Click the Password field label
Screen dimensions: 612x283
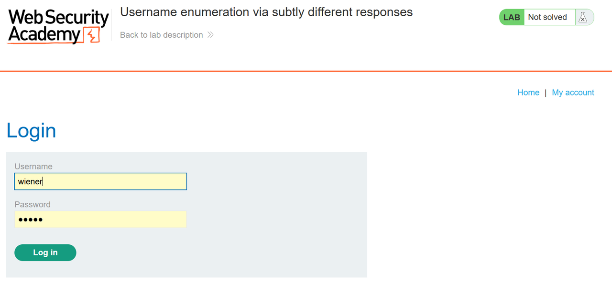pos(33,204)
